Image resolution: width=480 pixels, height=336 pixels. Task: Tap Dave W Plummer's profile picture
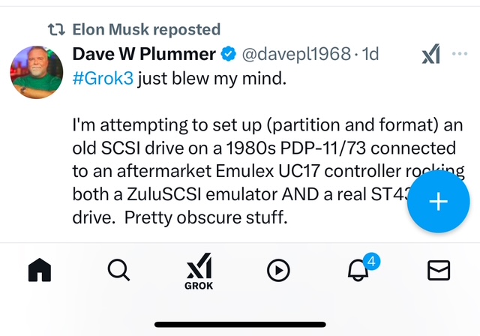point(37,73)
